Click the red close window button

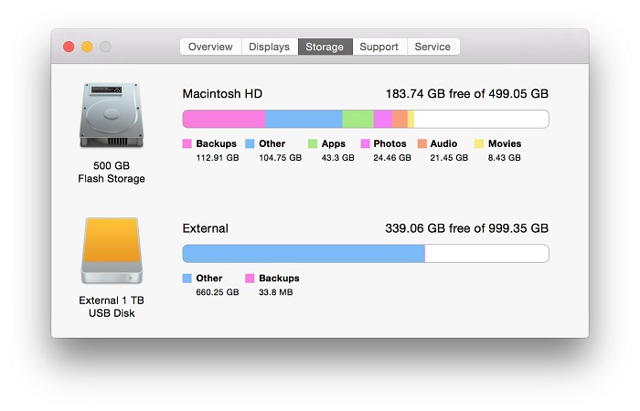pyautogui.click(x=69, y=47)
